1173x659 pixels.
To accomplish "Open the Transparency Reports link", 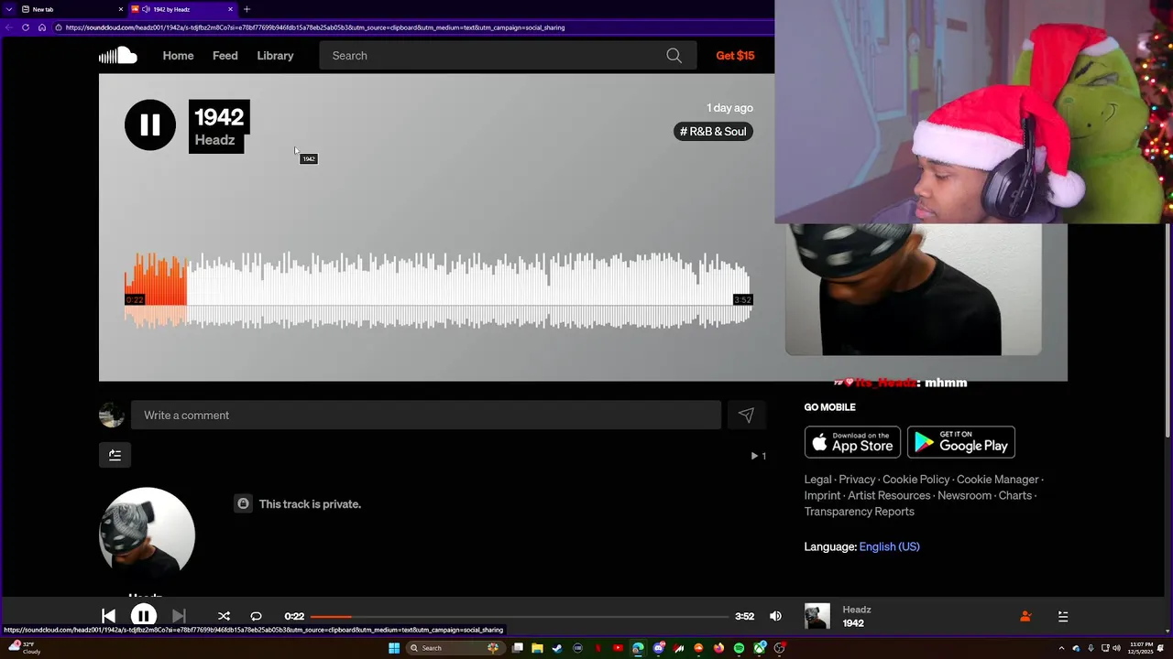I will tap(860, 512).
